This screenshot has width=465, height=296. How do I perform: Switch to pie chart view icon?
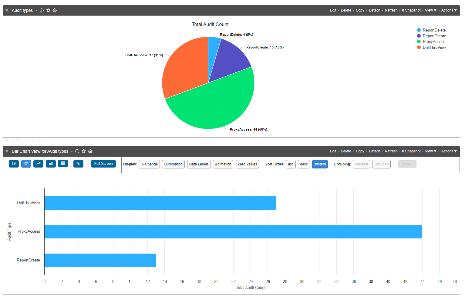coord(14,164)
